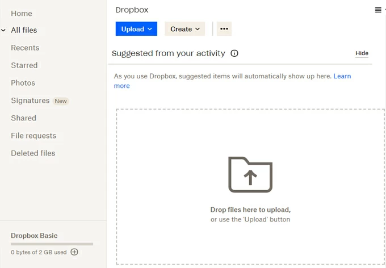Open the Upload dropdown button

click(x=136, y=29)
